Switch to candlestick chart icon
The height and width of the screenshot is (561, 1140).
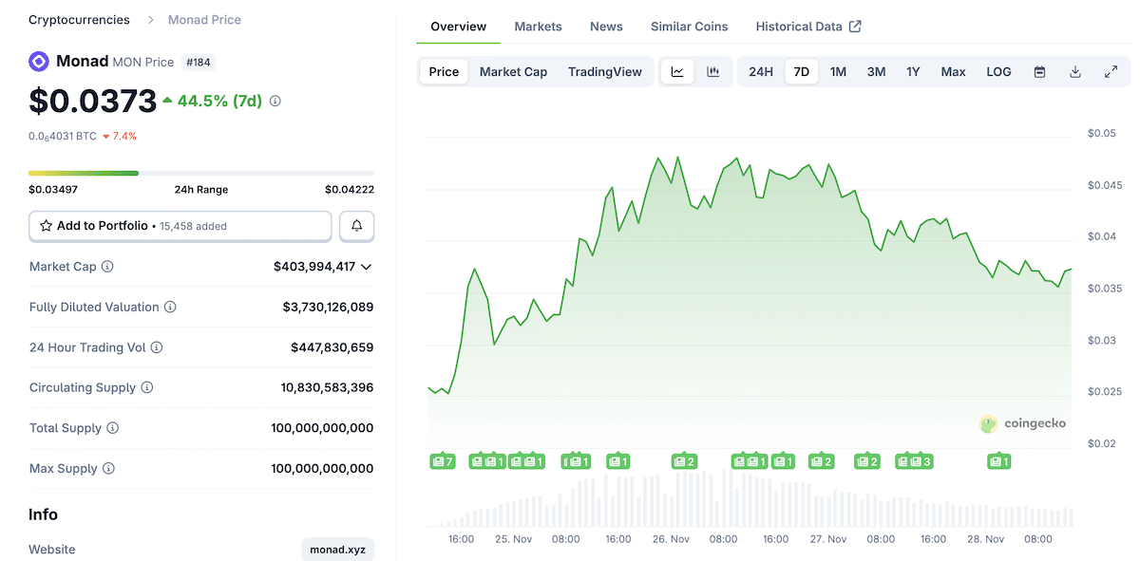click(712, 72)
